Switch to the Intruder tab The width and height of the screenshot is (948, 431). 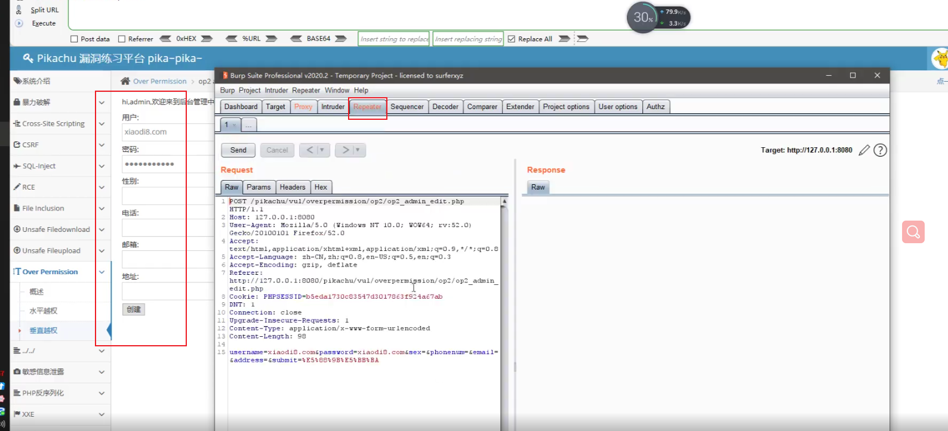pyautogui.click(x=333, y=107)
